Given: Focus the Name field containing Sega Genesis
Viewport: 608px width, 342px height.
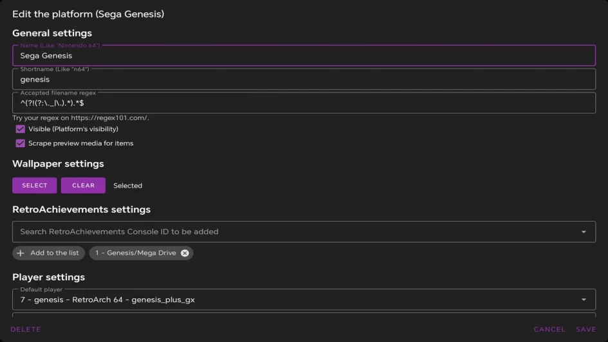Looking at the screenshot, I should pyautogui.click(x=304, y=56).
